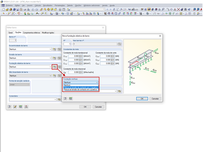The image size is (203, 152).
Task: Cancel Nova fundação elástica dialog
Action: point(155,99)
